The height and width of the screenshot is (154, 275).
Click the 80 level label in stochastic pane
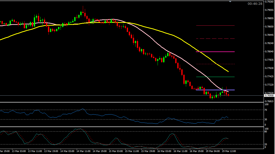tap(267, 131)
